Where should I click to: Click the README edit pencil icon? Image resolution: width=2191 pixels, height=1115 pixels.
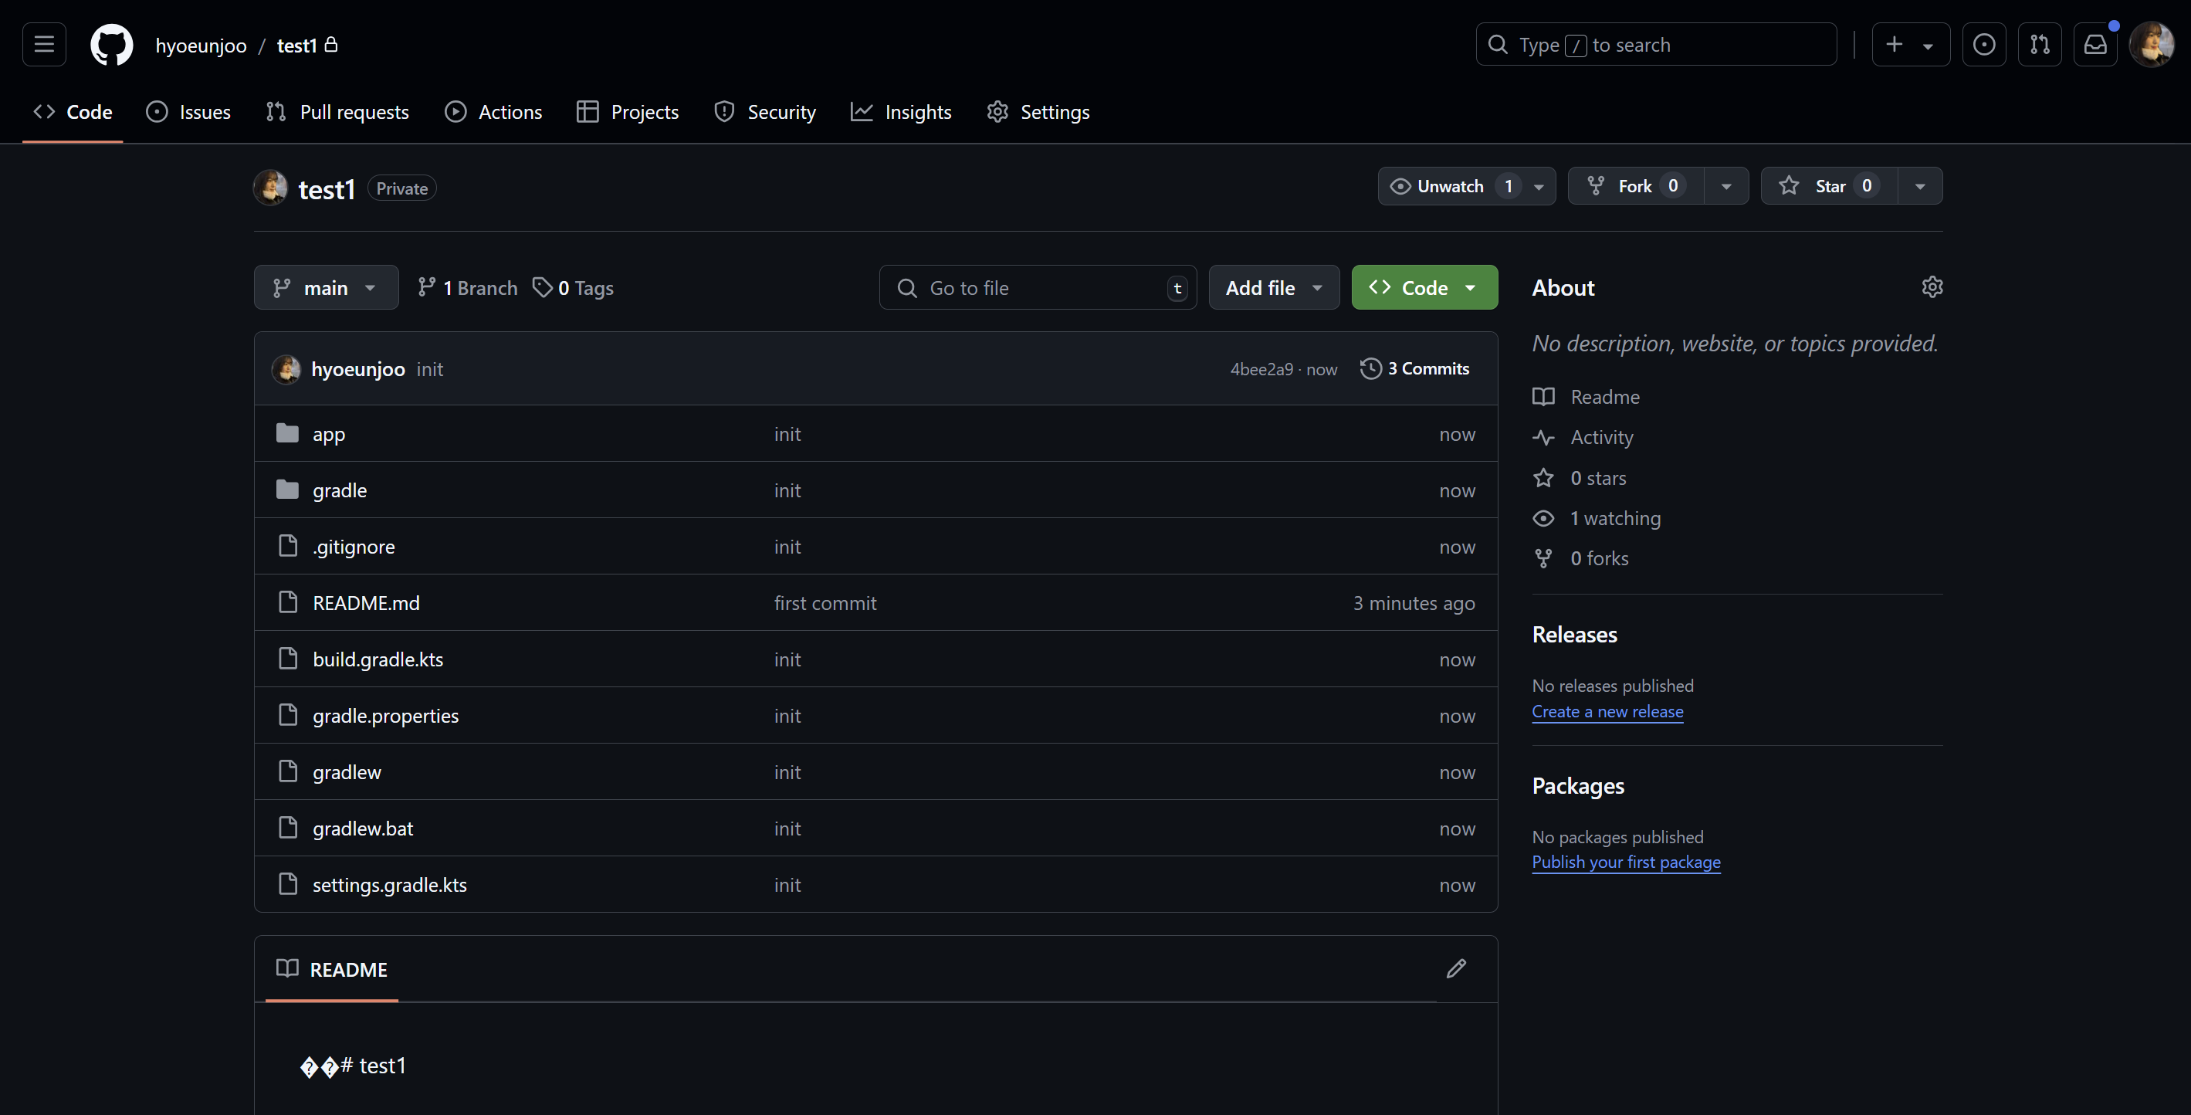click(x=1456, y=969)
